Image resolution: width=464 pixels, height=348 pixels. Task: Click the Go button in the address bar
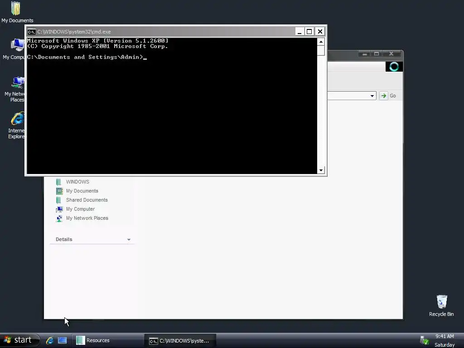[388, 96]
